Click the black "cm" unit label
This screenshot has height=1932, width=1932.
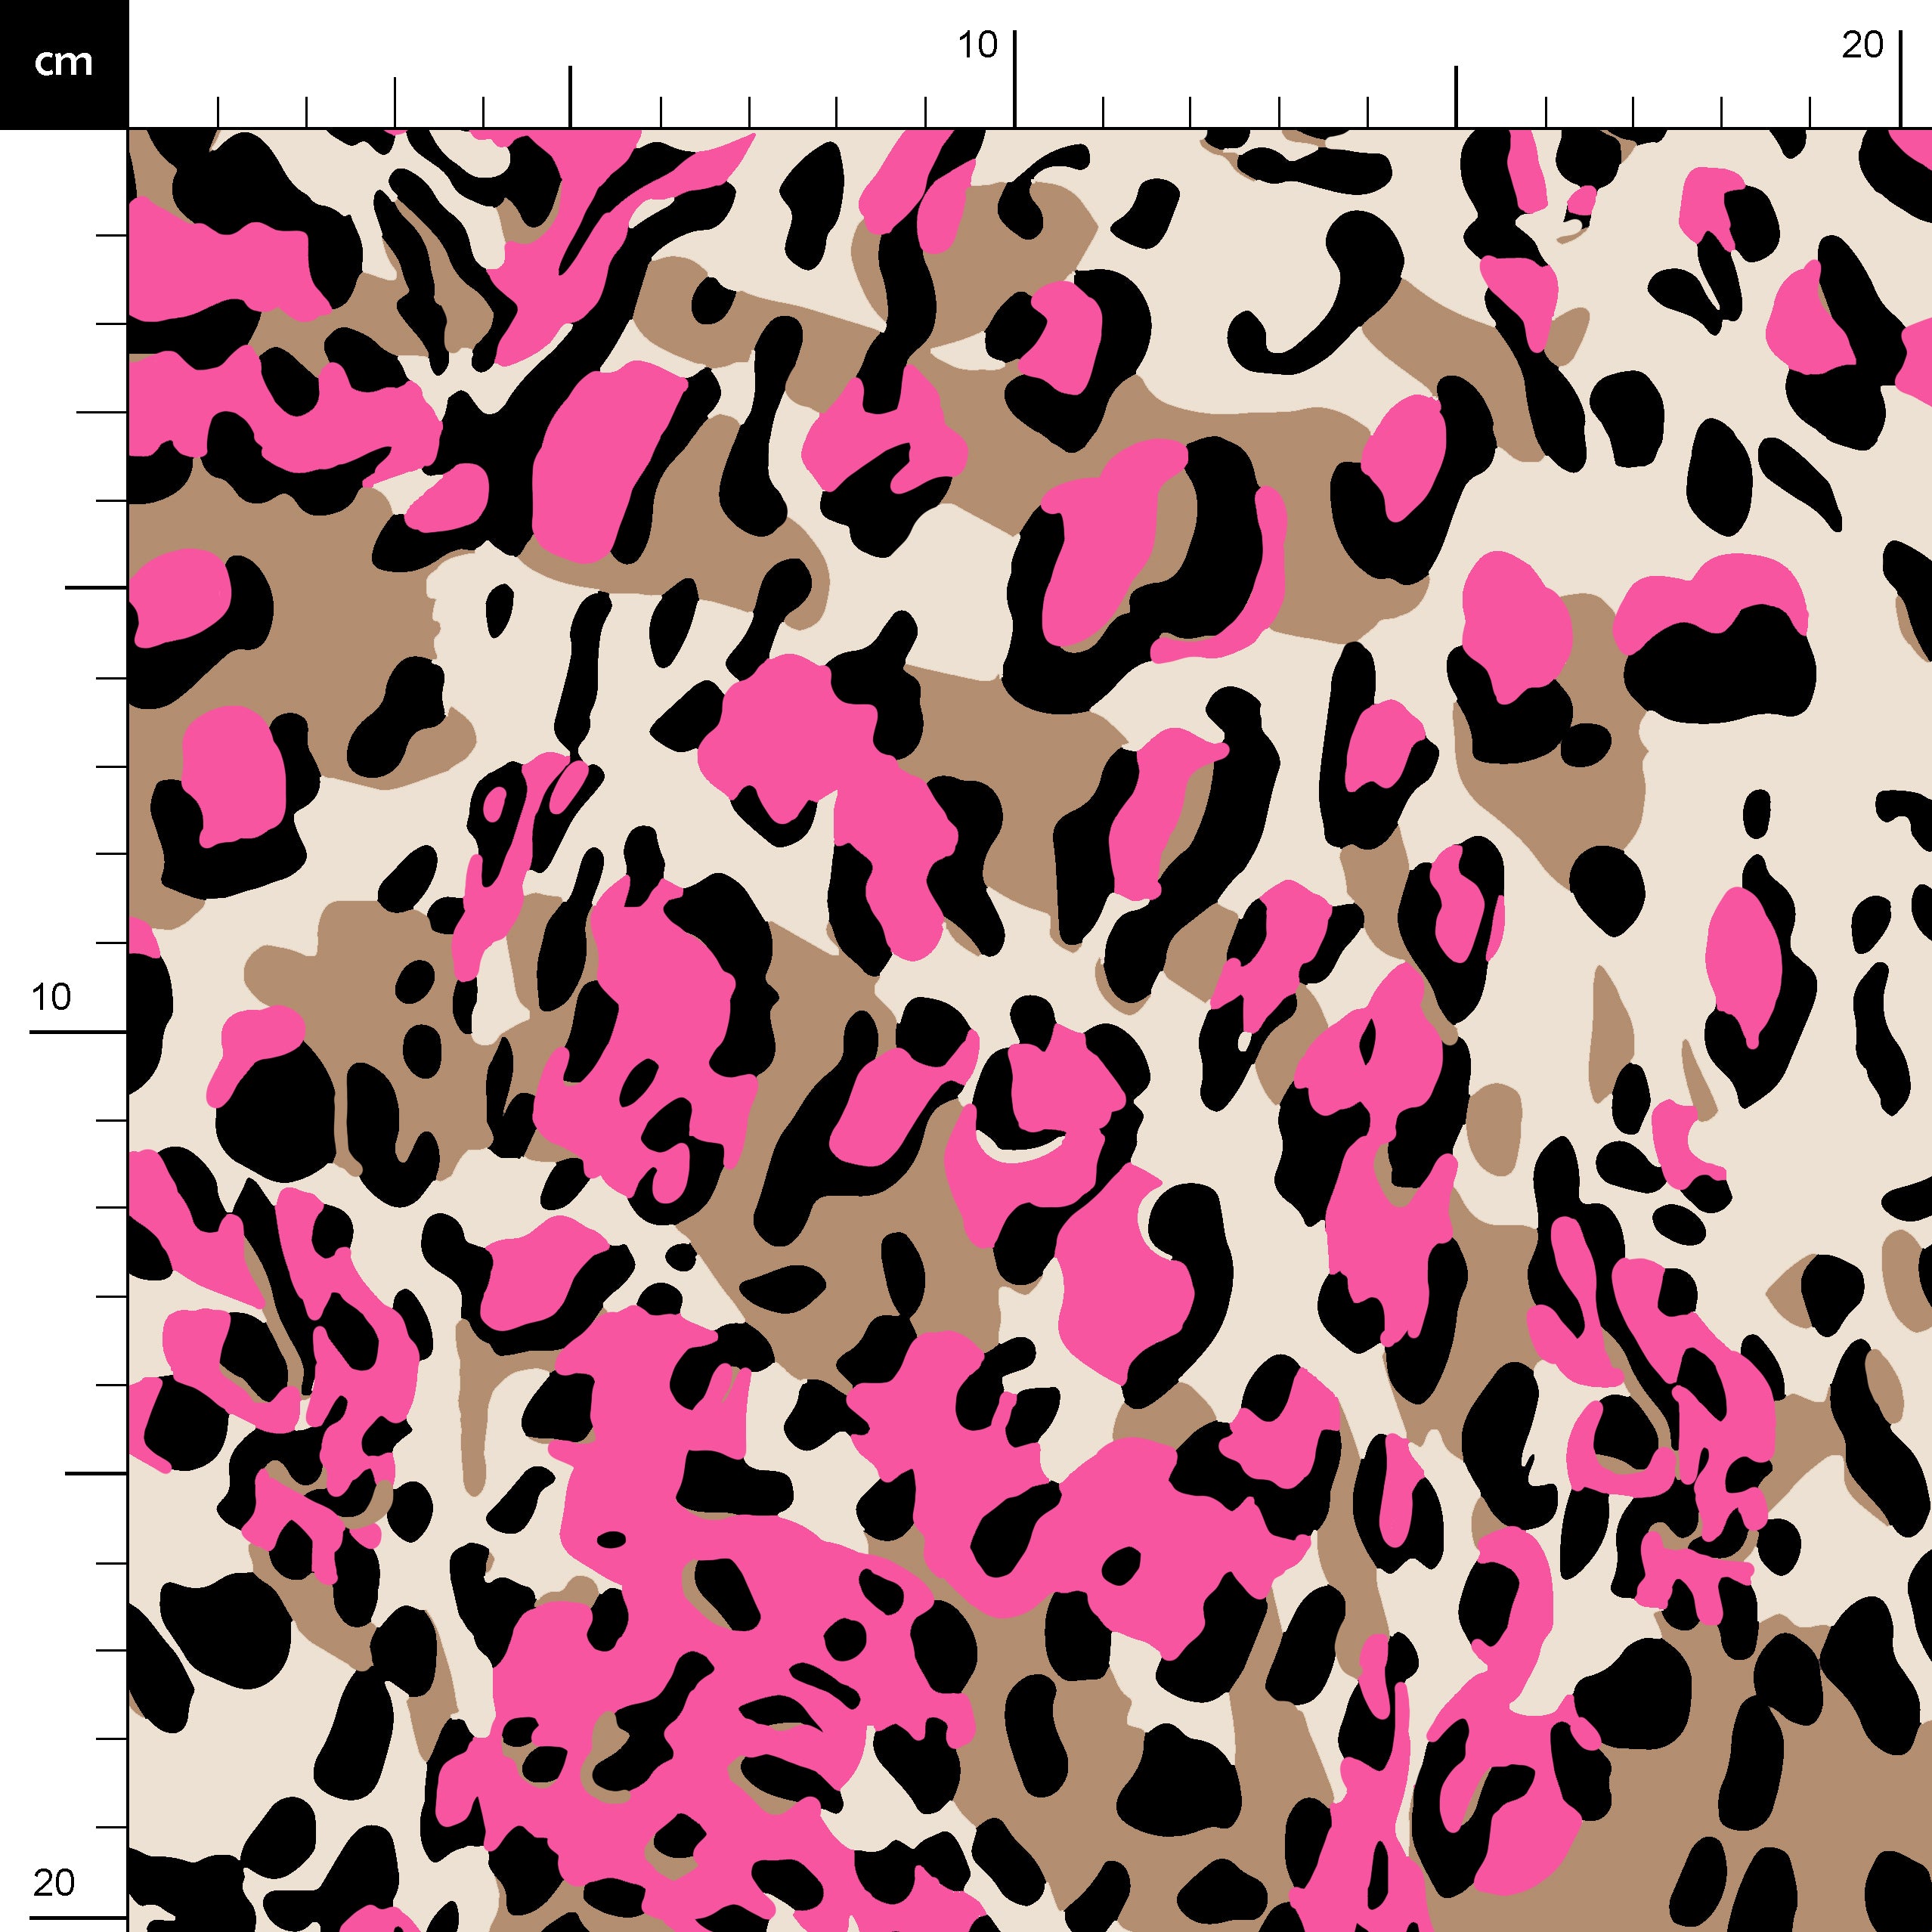[x=64, y=64]
